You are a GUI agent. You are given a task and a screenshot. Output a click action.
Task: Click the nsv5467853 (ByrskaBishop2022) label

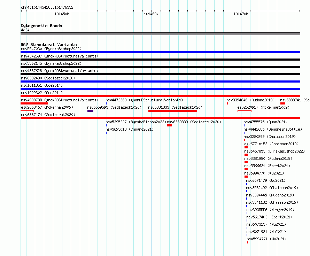[274, 151]
